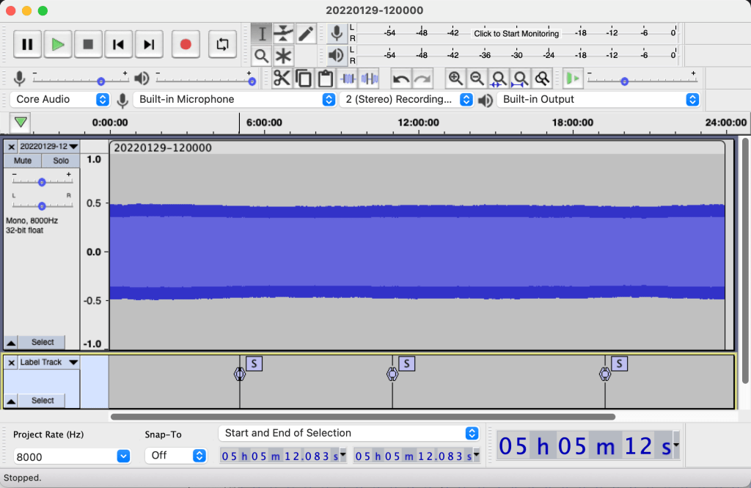Solo the 20220129-12 audio track

pos(61,161)
